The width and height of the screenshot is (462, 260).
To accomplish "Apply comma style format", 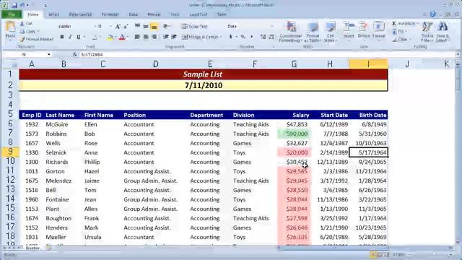I will [x=251, y=37].
